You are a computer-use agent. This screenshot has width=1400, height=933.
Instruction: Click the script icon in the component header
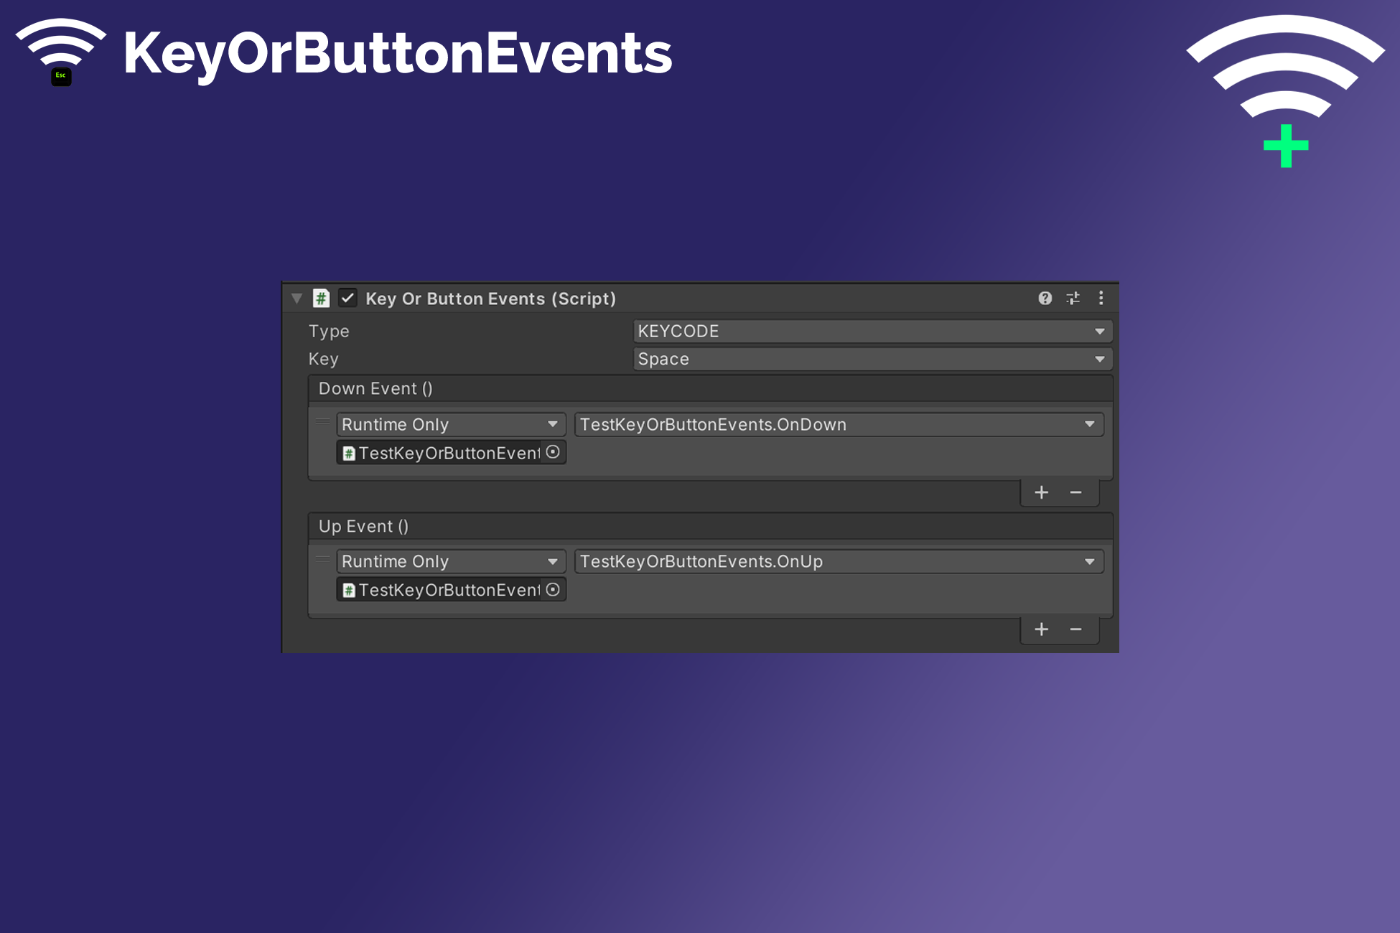[x=321, y=299]
